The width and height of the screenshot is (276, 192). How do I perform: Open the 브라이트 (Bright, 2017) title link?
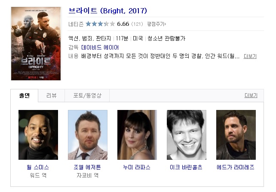107,11
